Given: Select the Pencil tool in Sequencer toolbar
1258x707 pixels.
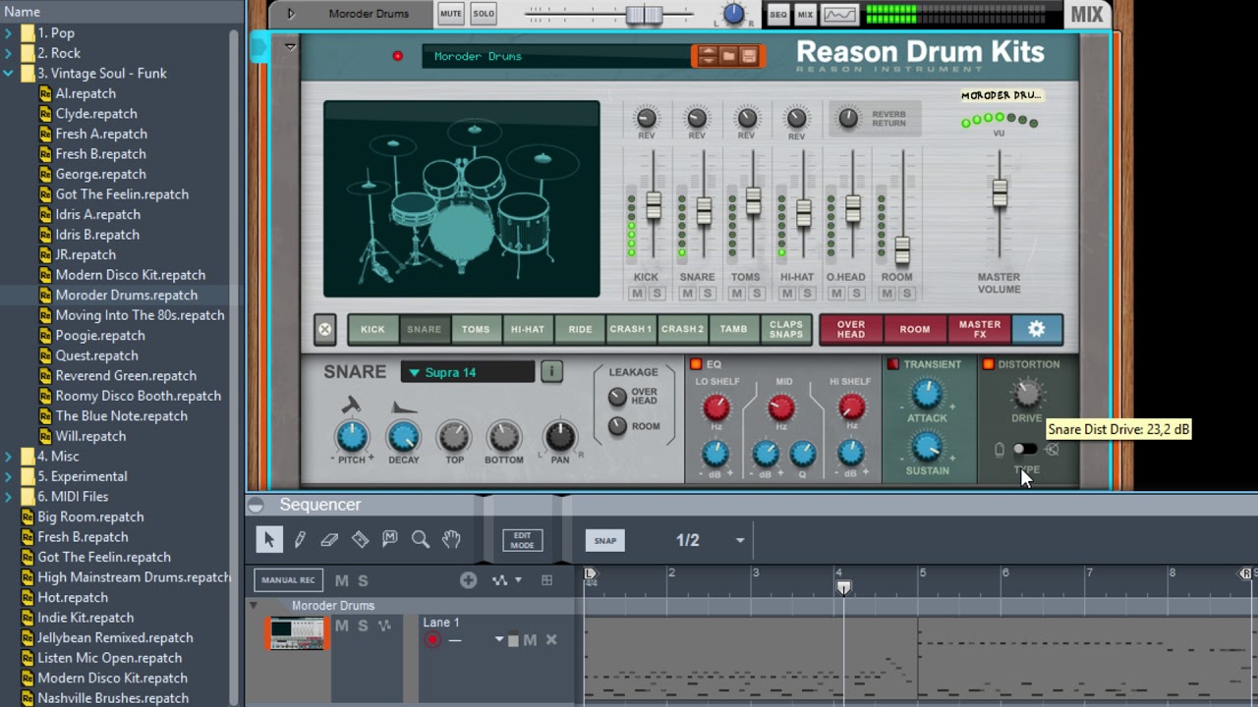Looking at the screenshot, I should (300, 539).
